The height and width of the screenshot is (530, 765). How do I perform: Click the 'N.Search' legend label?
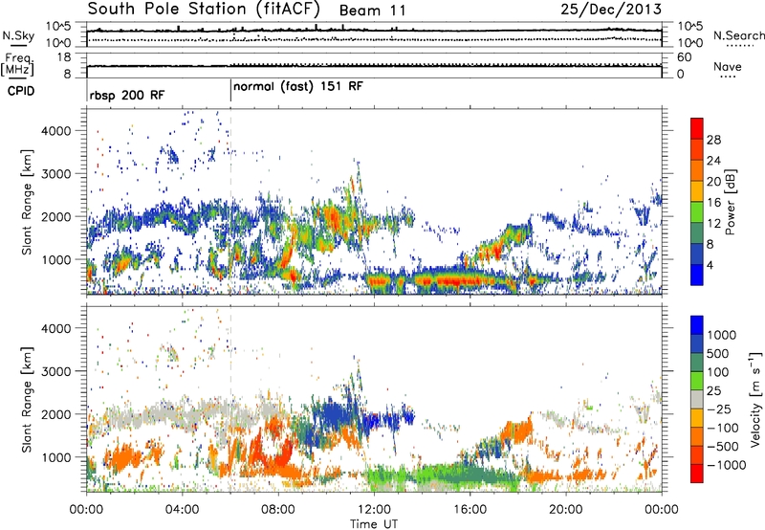738,35
